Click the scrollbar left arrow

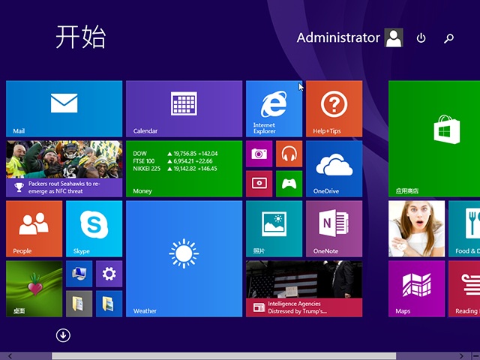[10, 356]
